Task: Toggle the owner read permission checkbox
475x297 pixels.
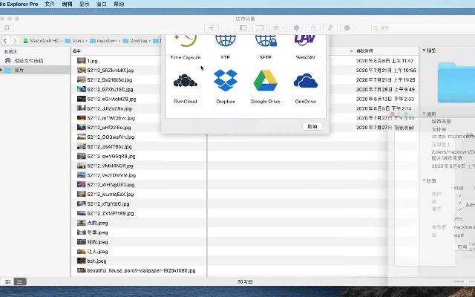Action: tap(460, 195)
